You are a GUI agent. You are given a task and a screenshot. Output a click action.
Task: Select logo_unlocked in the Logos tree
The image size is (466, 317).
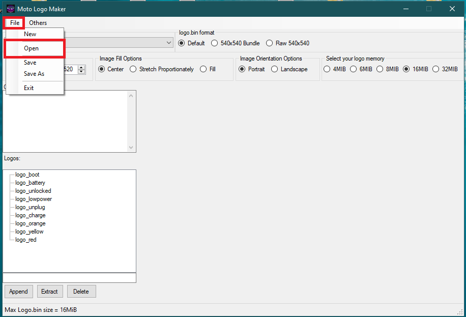pyautogui.click(x=33, y=191)
